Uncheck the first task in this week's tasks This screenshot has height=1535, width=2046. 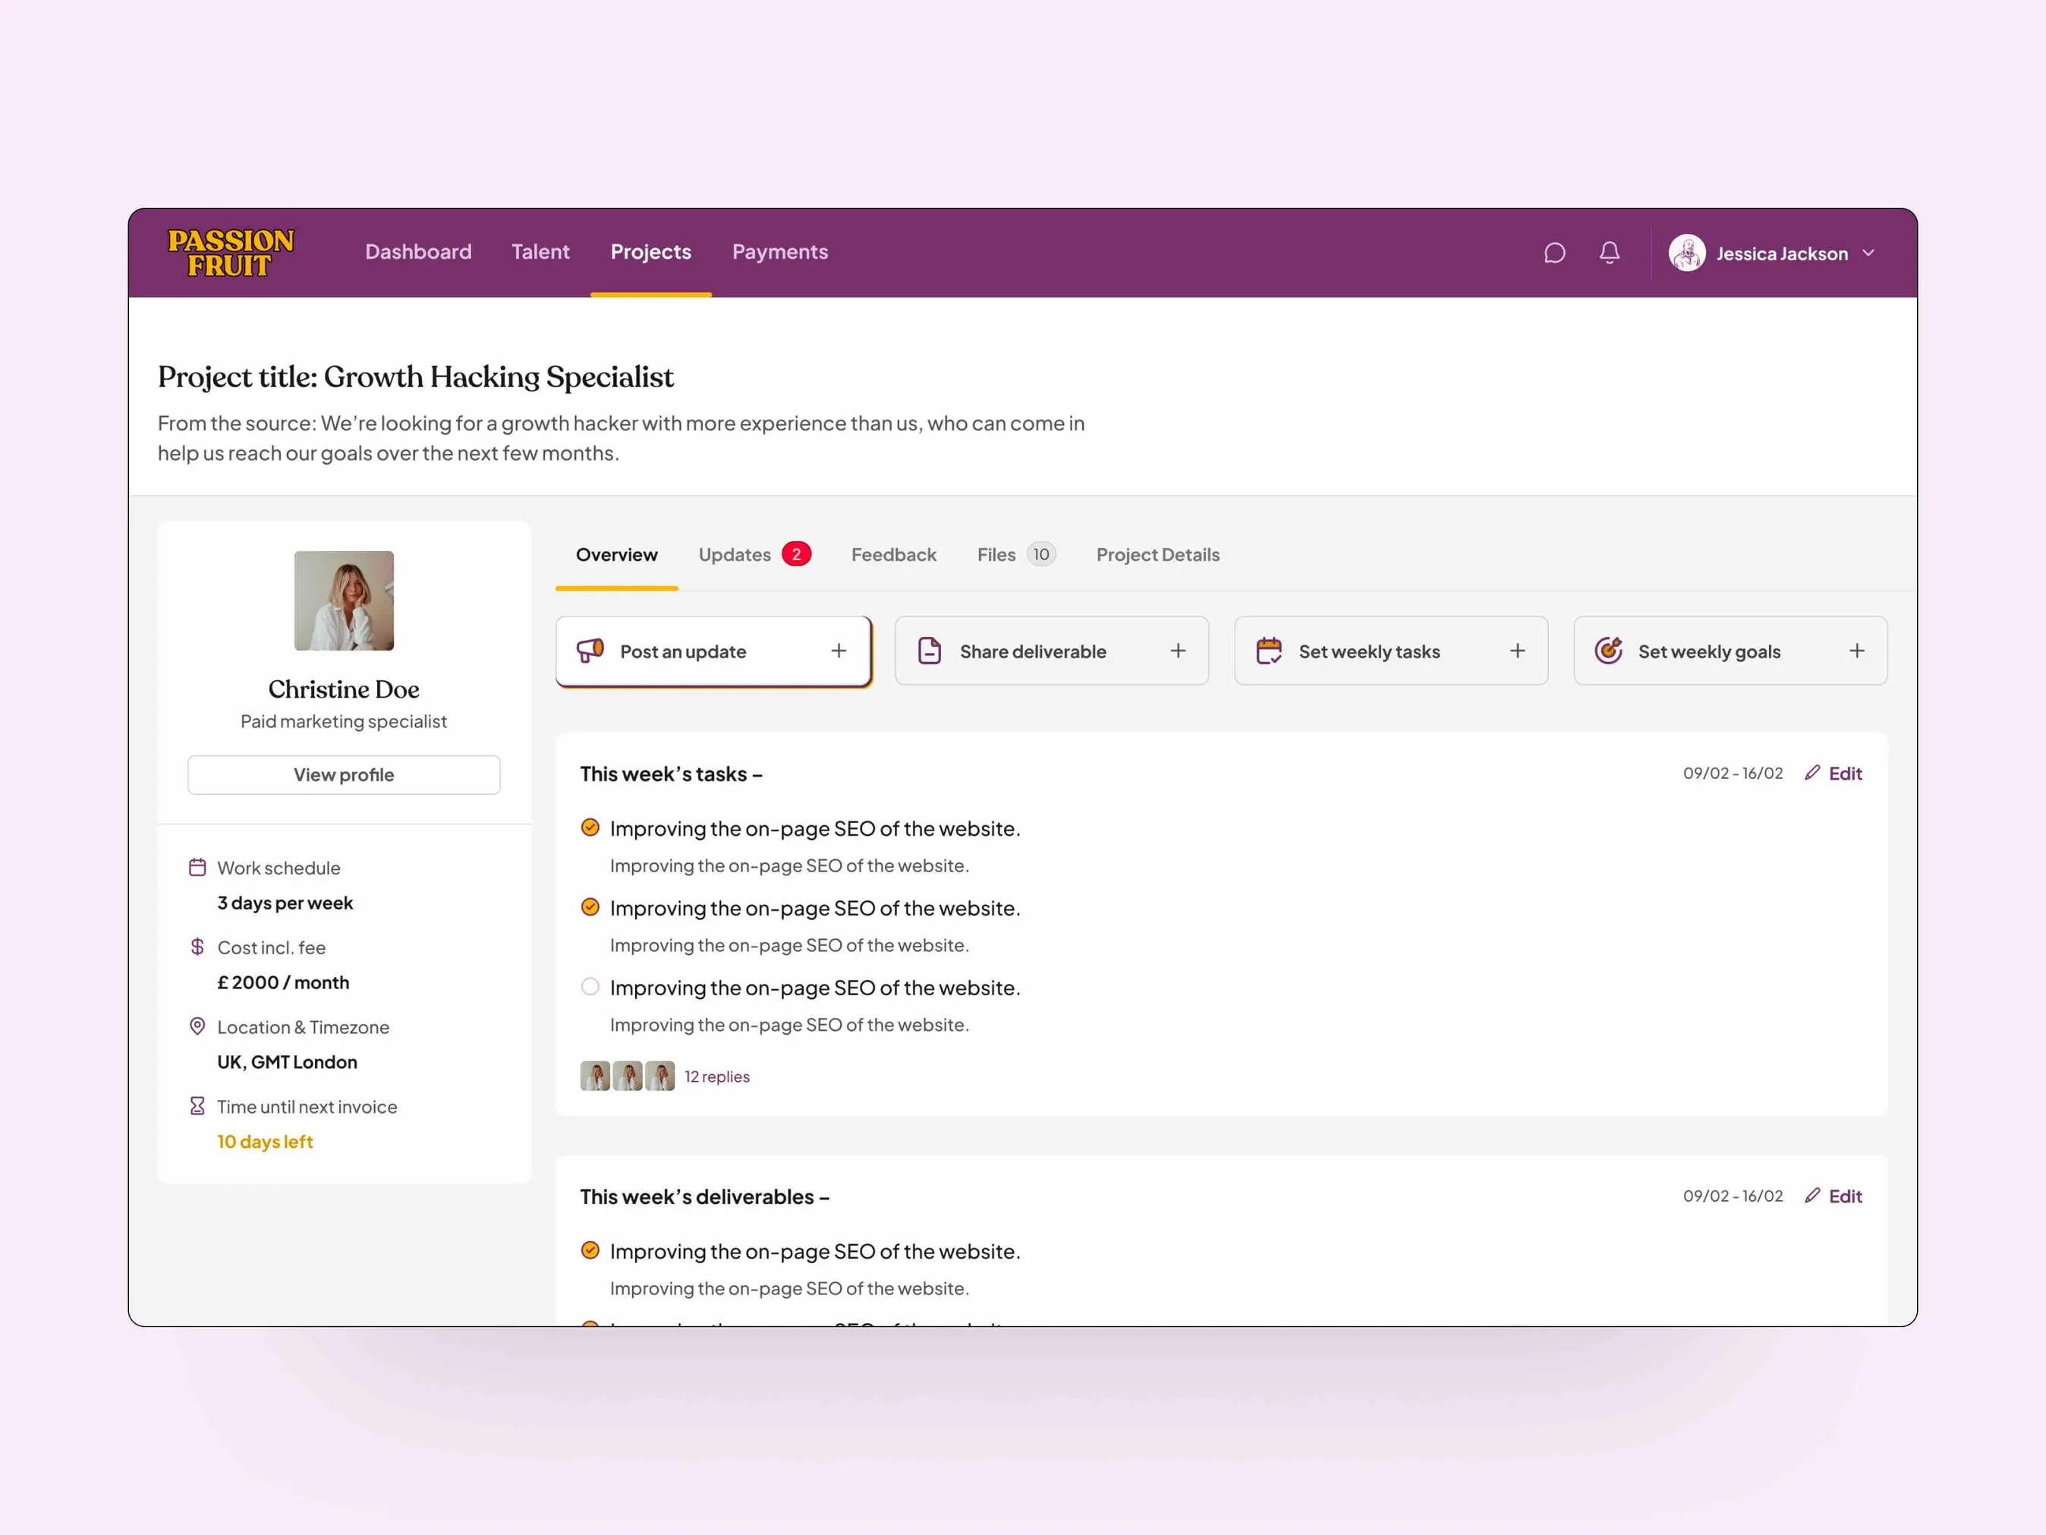[x=590, y=827]
